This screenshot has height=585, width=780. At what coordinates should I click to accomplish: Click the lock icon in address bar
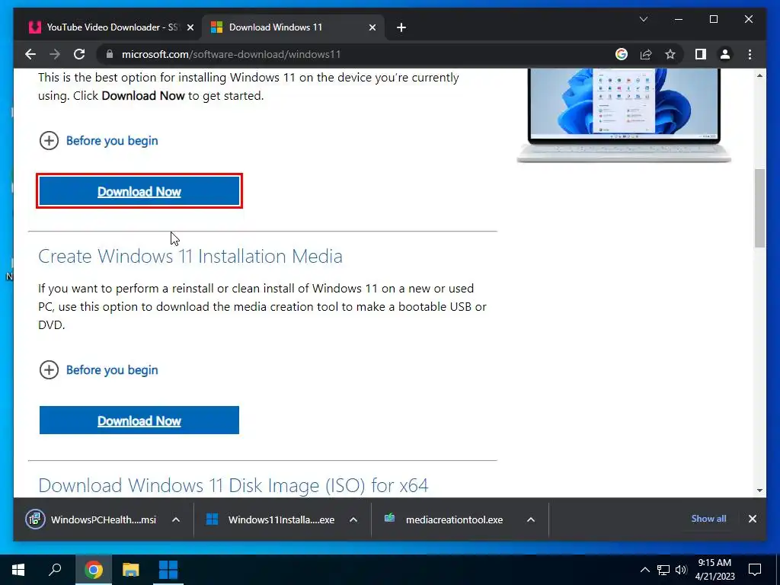[110, 54]
